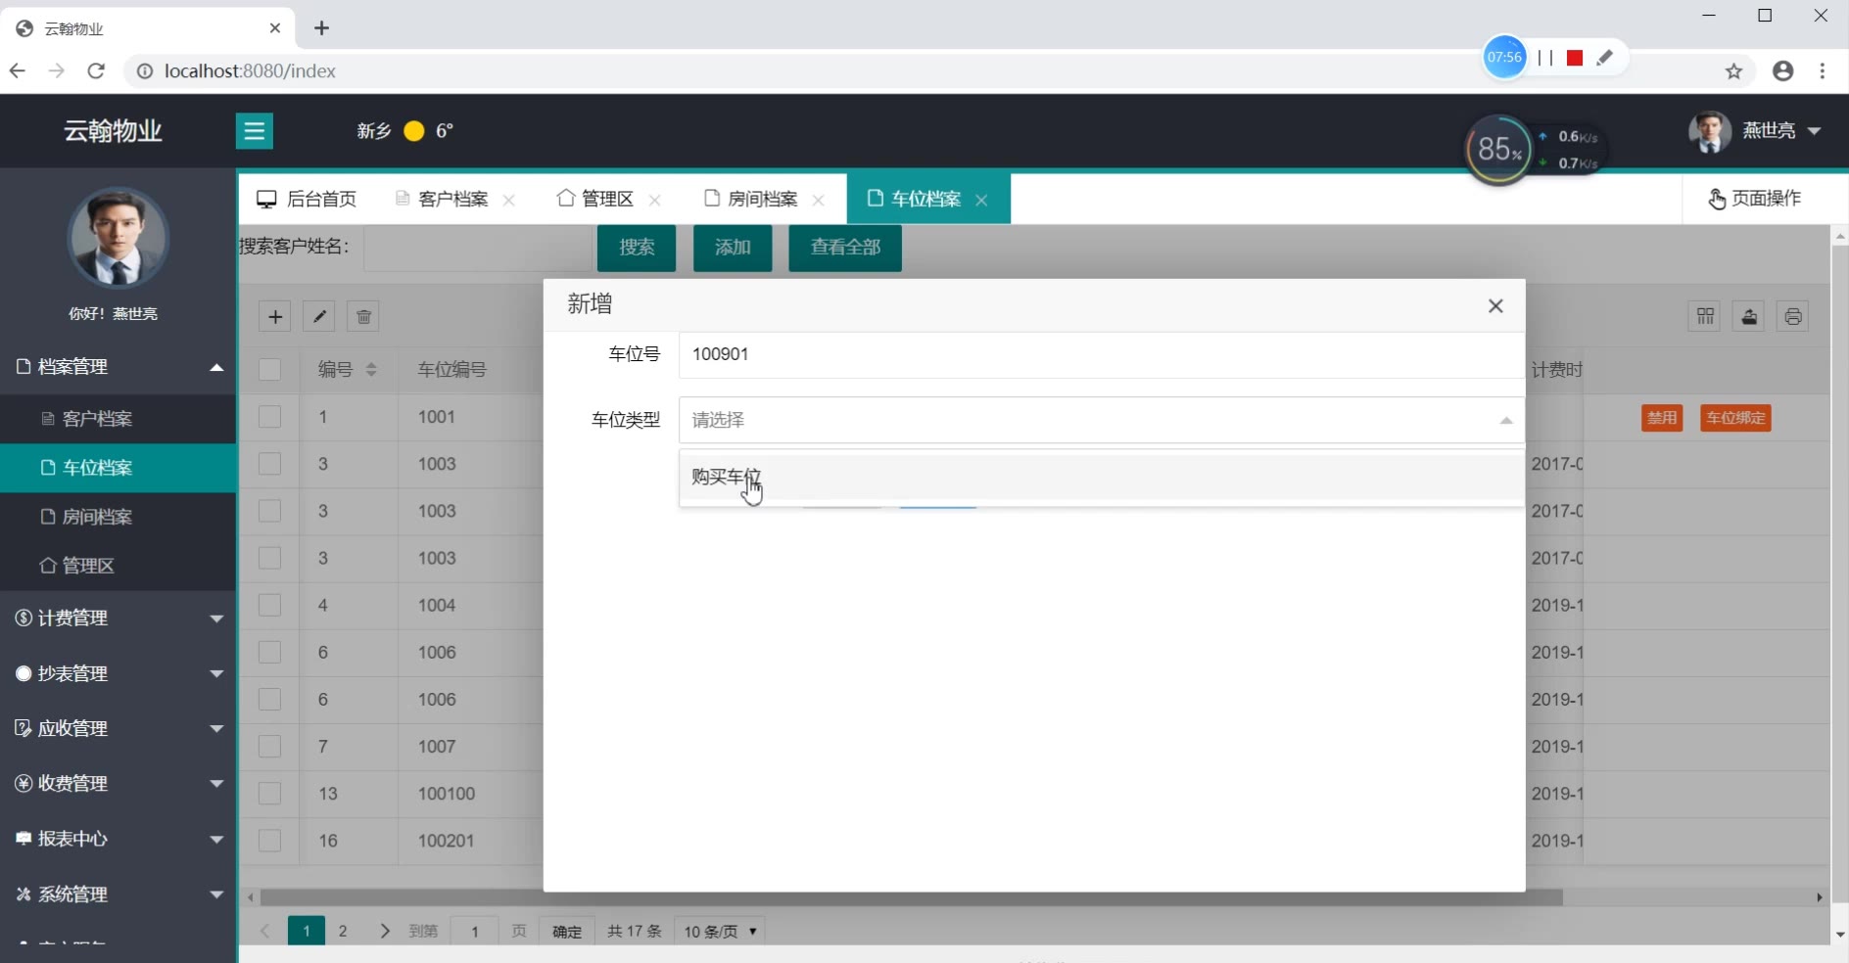This screenshot has height=963, width=1849.
Task: Collapse the 档案管理 menu group
Action: (x=118, y=367)
